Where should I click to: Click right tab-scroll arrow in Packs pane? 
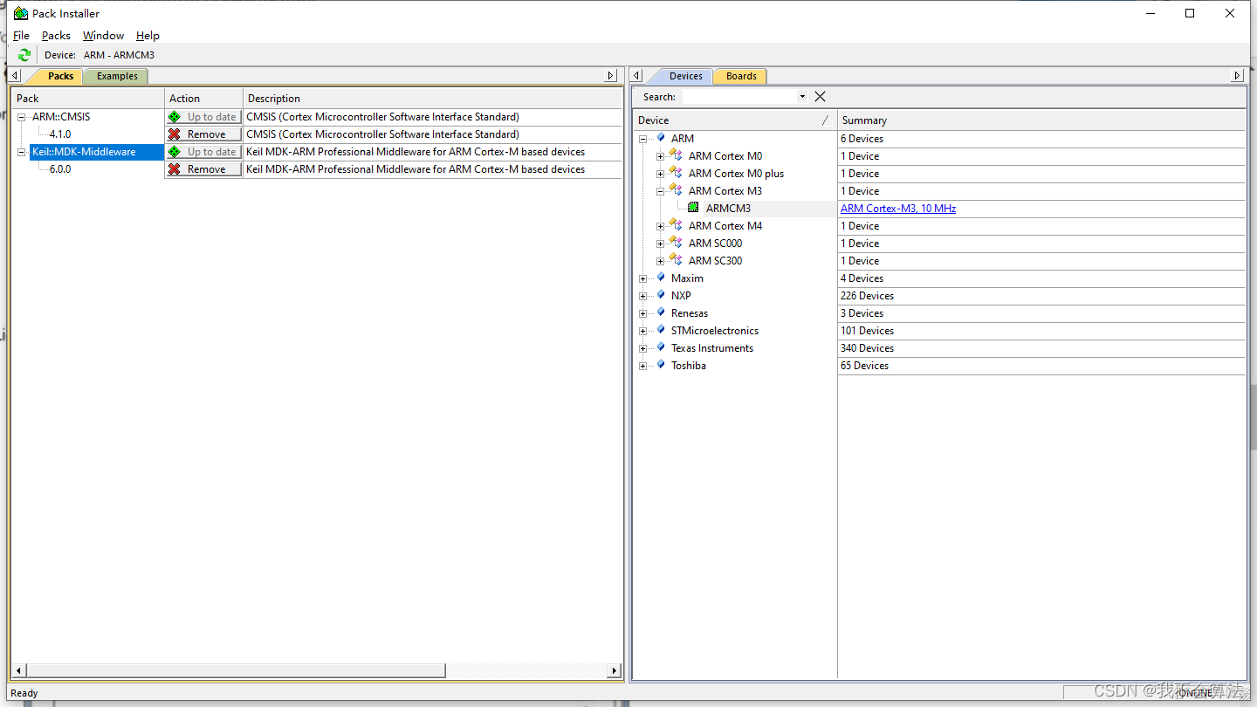611,76
